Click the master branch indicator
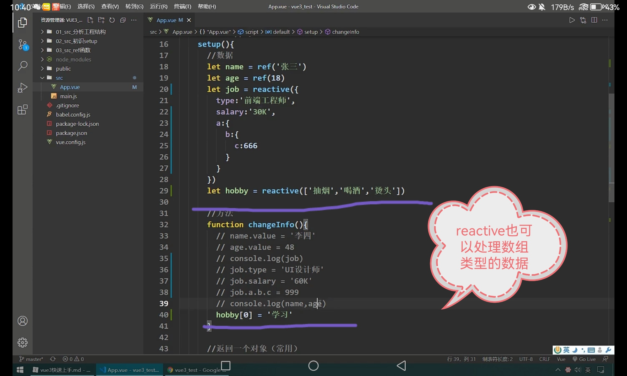 click(x=31, y=359)
